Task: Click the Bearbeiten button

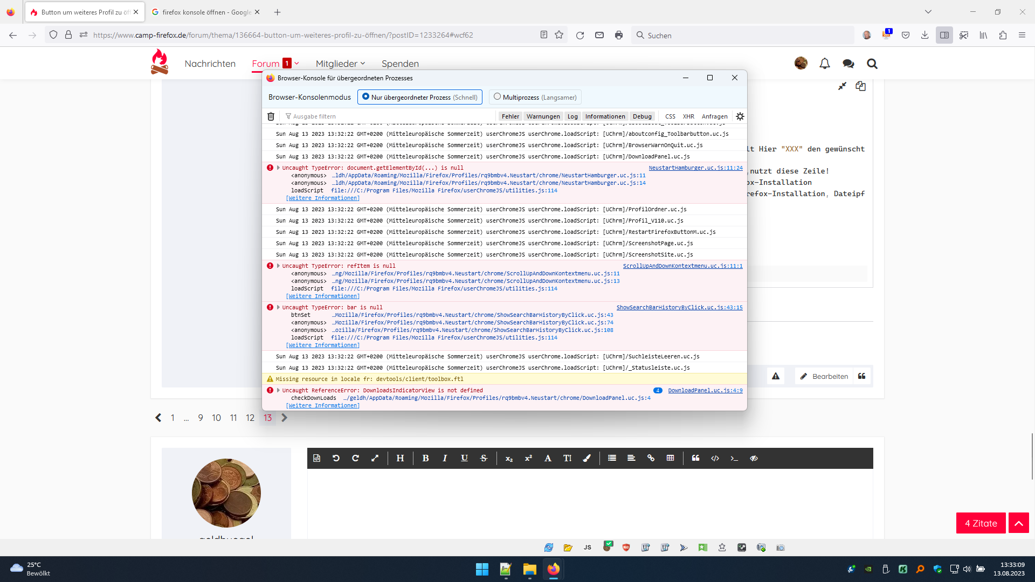Action: point(824,376)
